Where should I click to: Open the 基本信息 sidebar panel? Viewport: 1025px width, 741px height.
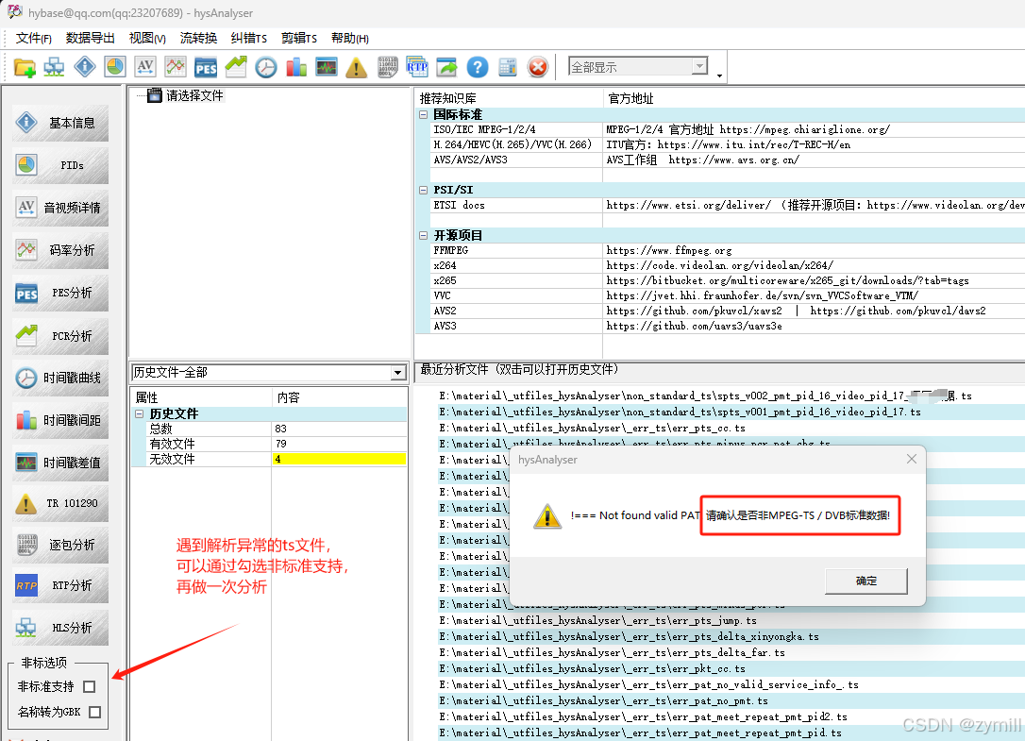click(60, 123)
